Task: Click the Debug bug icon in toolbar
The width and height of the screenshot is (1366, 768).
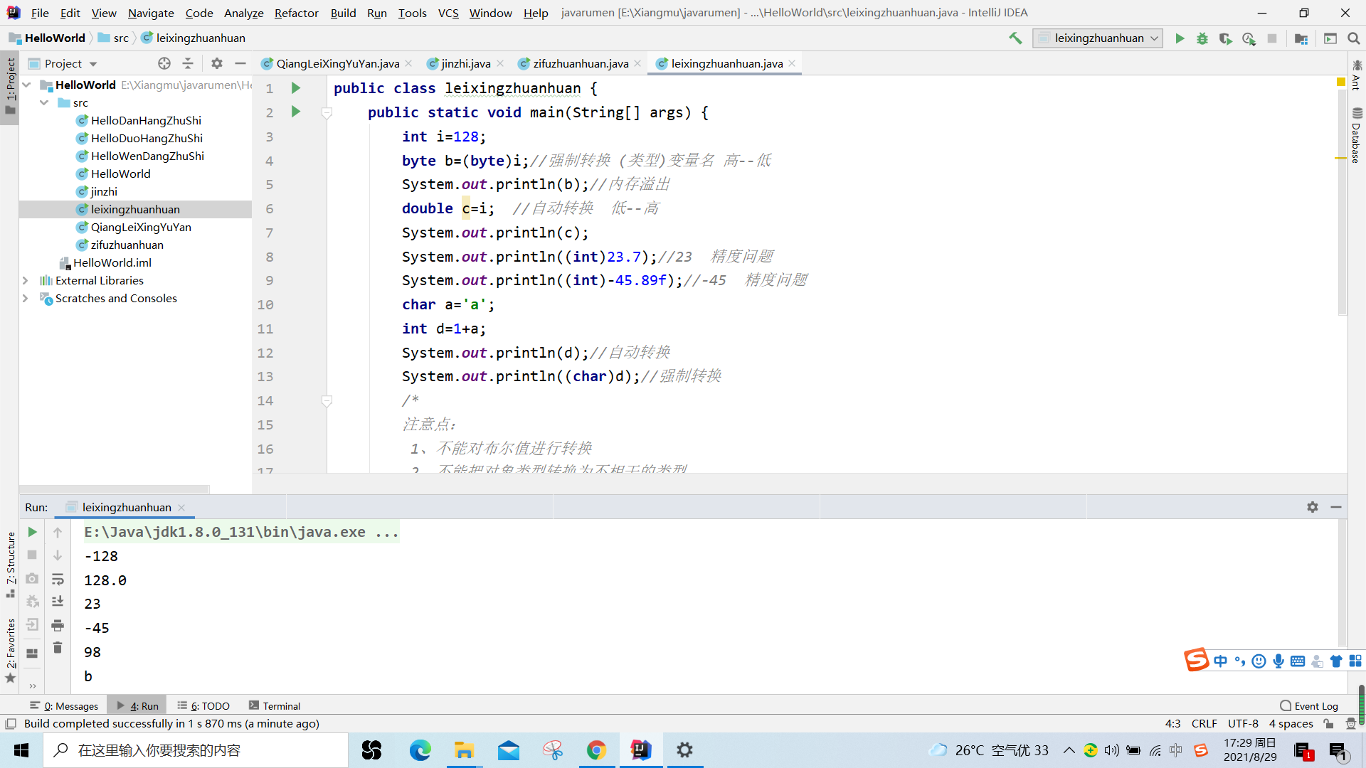Action: click(1202, 38)
